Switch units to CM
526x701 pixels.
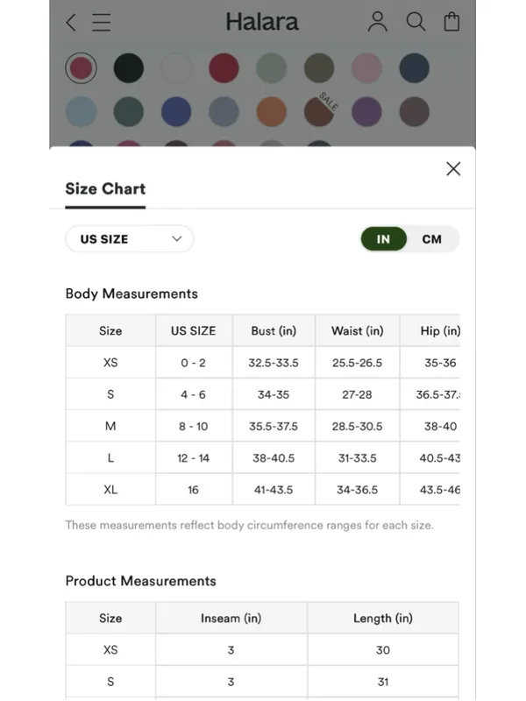(x=431, y=239)
